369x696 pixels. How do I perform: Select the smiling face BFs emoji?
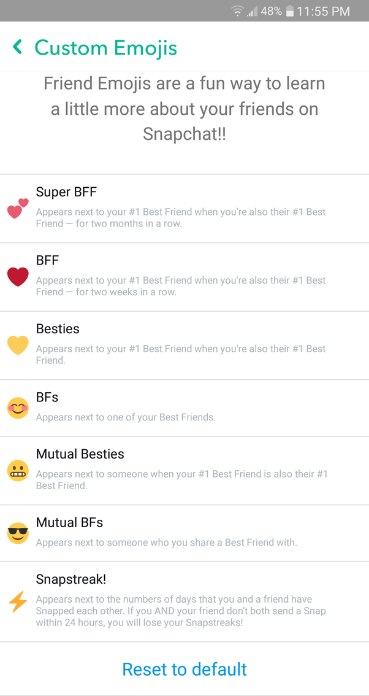[x=17, y=408]
